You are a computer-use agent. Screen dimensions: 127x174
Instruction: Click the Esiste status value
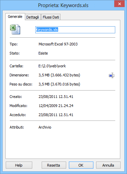(x=43, y=53)
